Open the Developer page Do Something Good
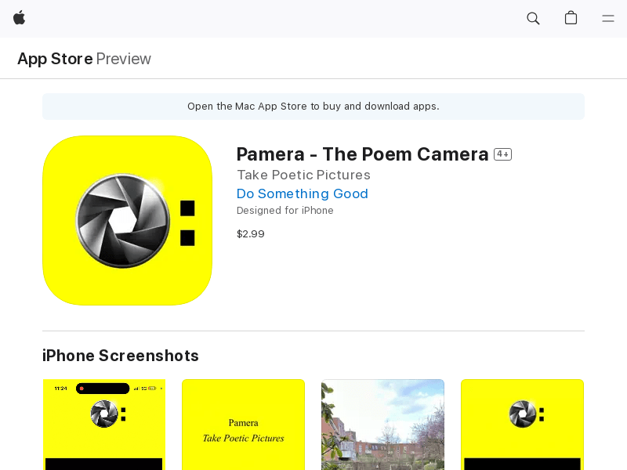 [x=303, y=193]
